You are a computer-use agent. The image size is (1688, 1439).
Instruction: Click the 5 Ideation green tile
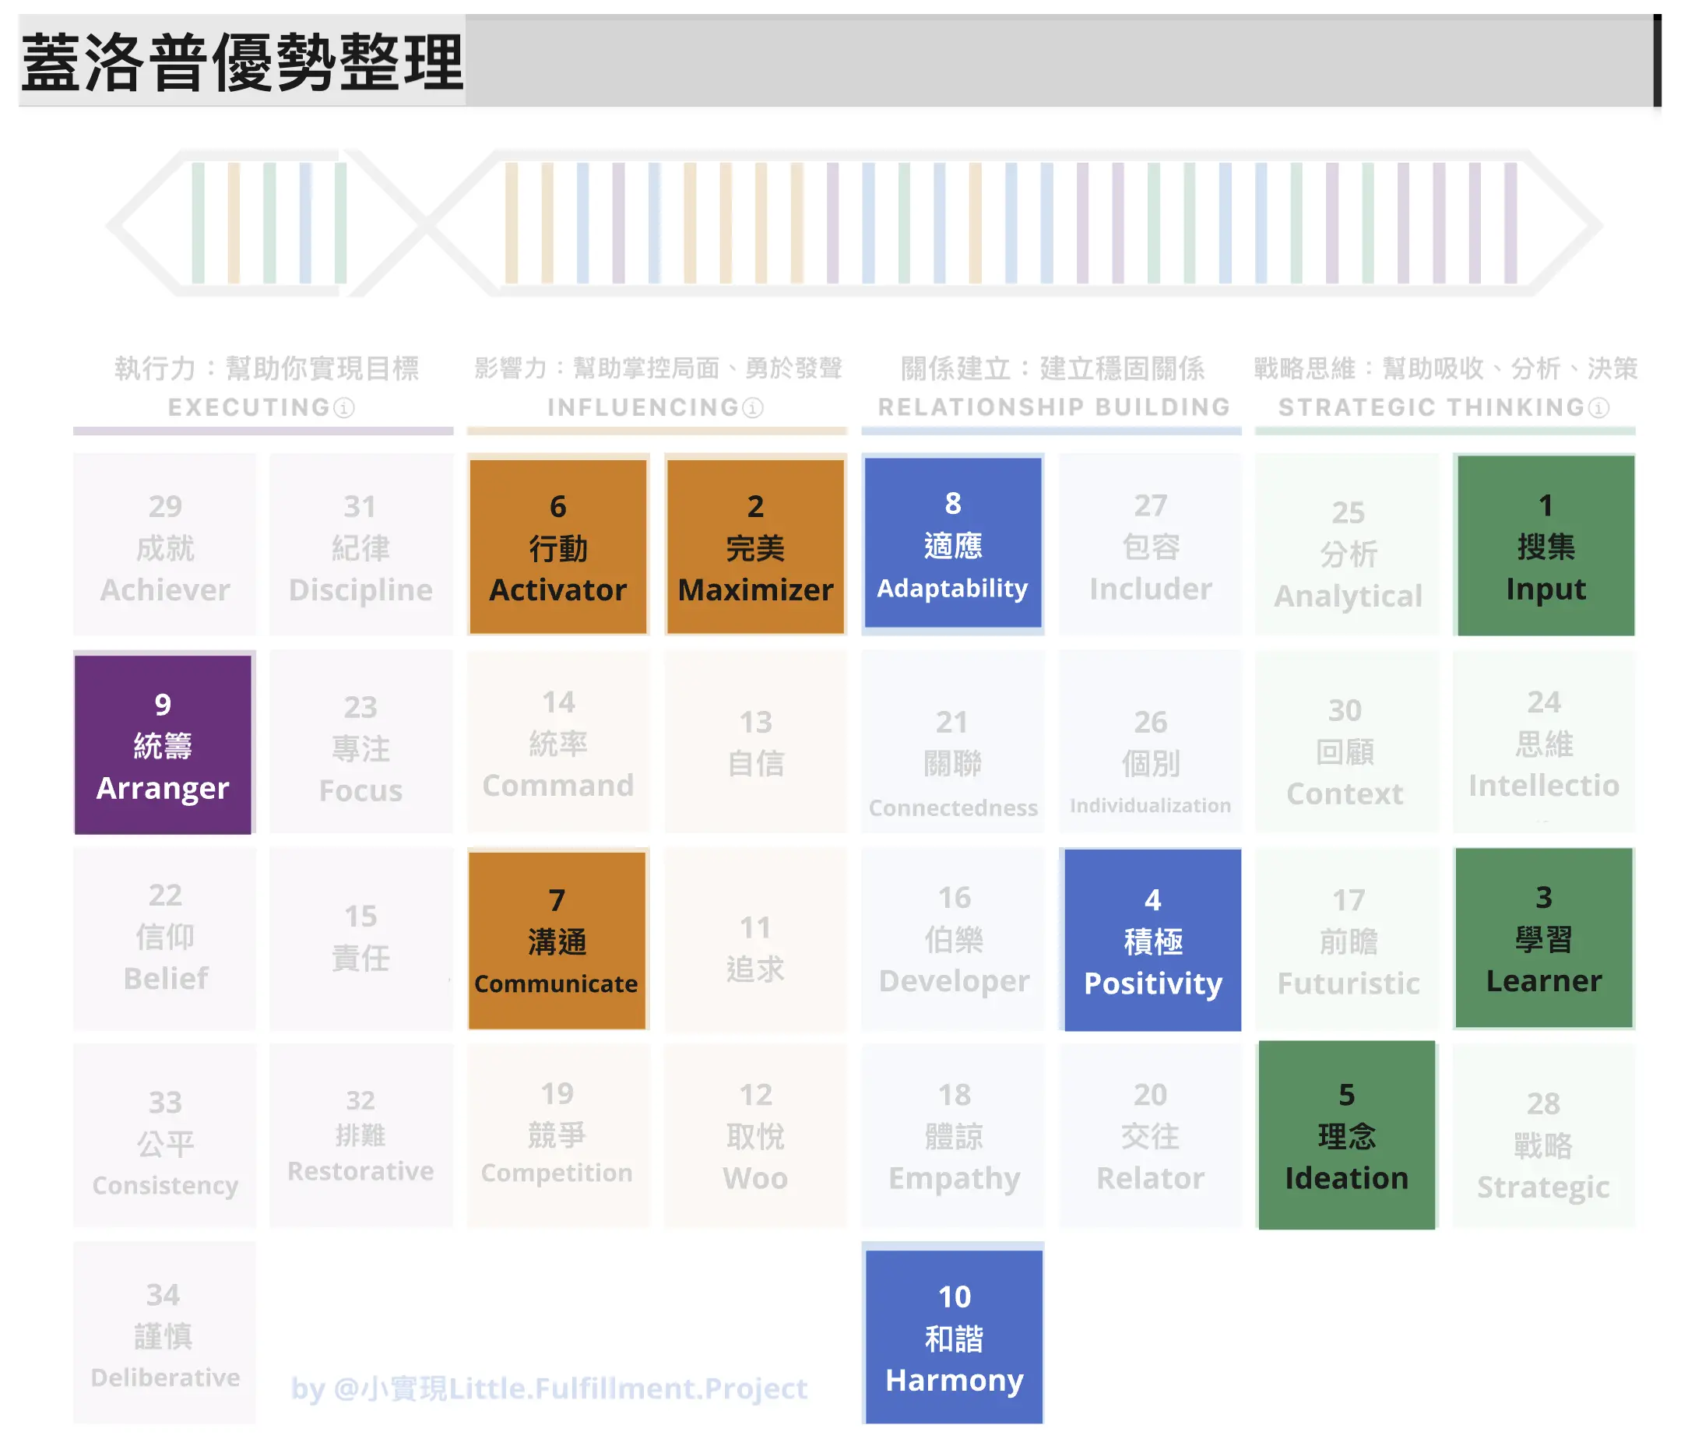1347,1135
